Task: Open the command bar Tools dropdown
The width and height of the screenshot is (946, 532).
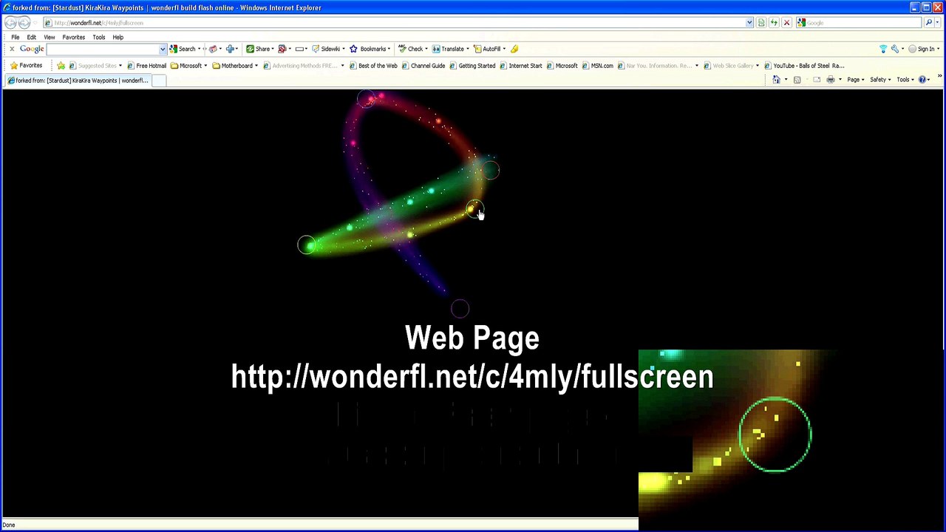Action: coord(905,80)
